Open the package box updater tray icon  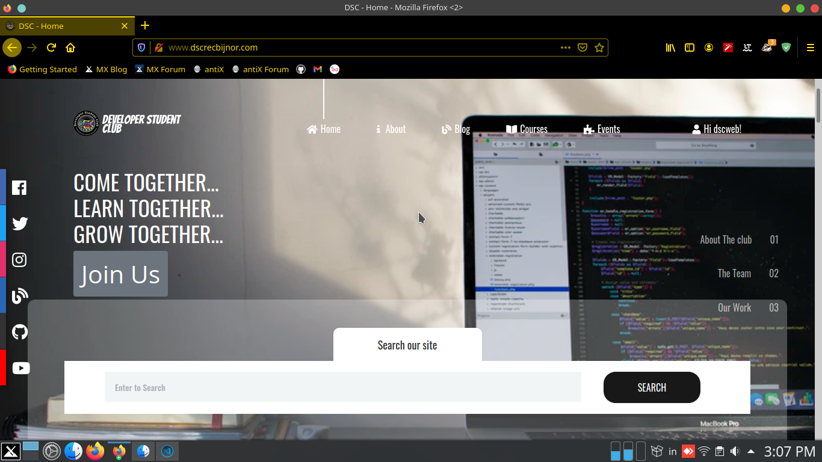[657, 451]
